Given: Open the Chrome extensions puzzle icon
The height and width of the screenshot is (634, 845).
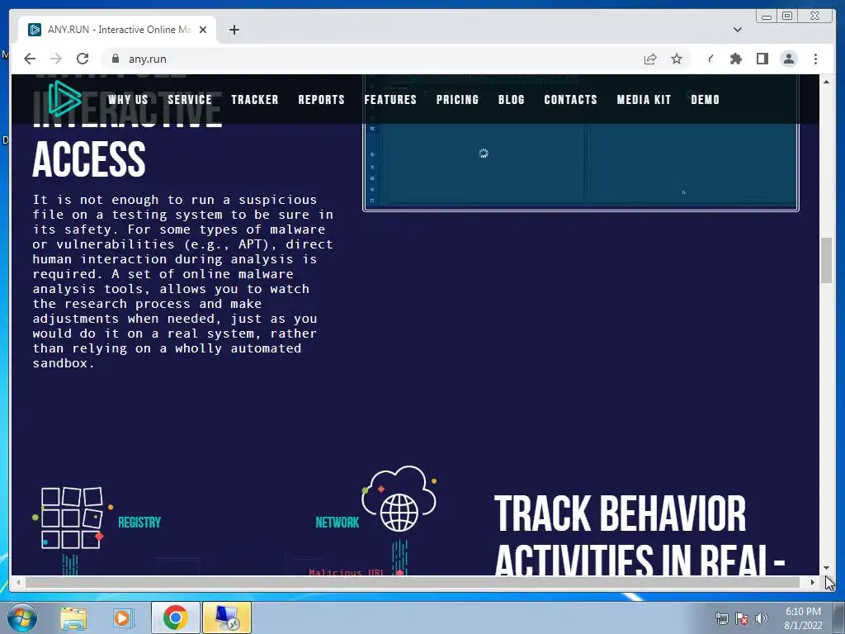Looking at the screenshot, I should [x=735, y=59].
